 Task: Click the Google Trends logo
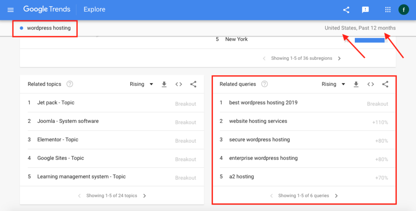point(47,9)
